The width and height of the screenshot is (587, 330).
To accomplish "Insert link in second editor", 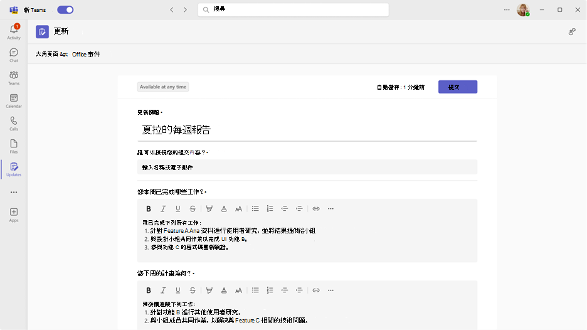I will [316, 290].
